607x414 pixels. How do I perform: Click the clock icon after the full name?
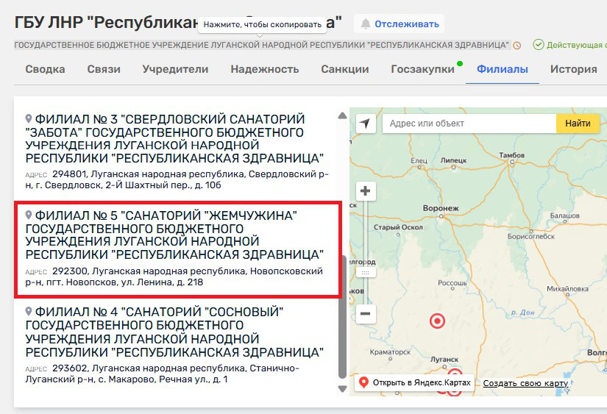517,46
